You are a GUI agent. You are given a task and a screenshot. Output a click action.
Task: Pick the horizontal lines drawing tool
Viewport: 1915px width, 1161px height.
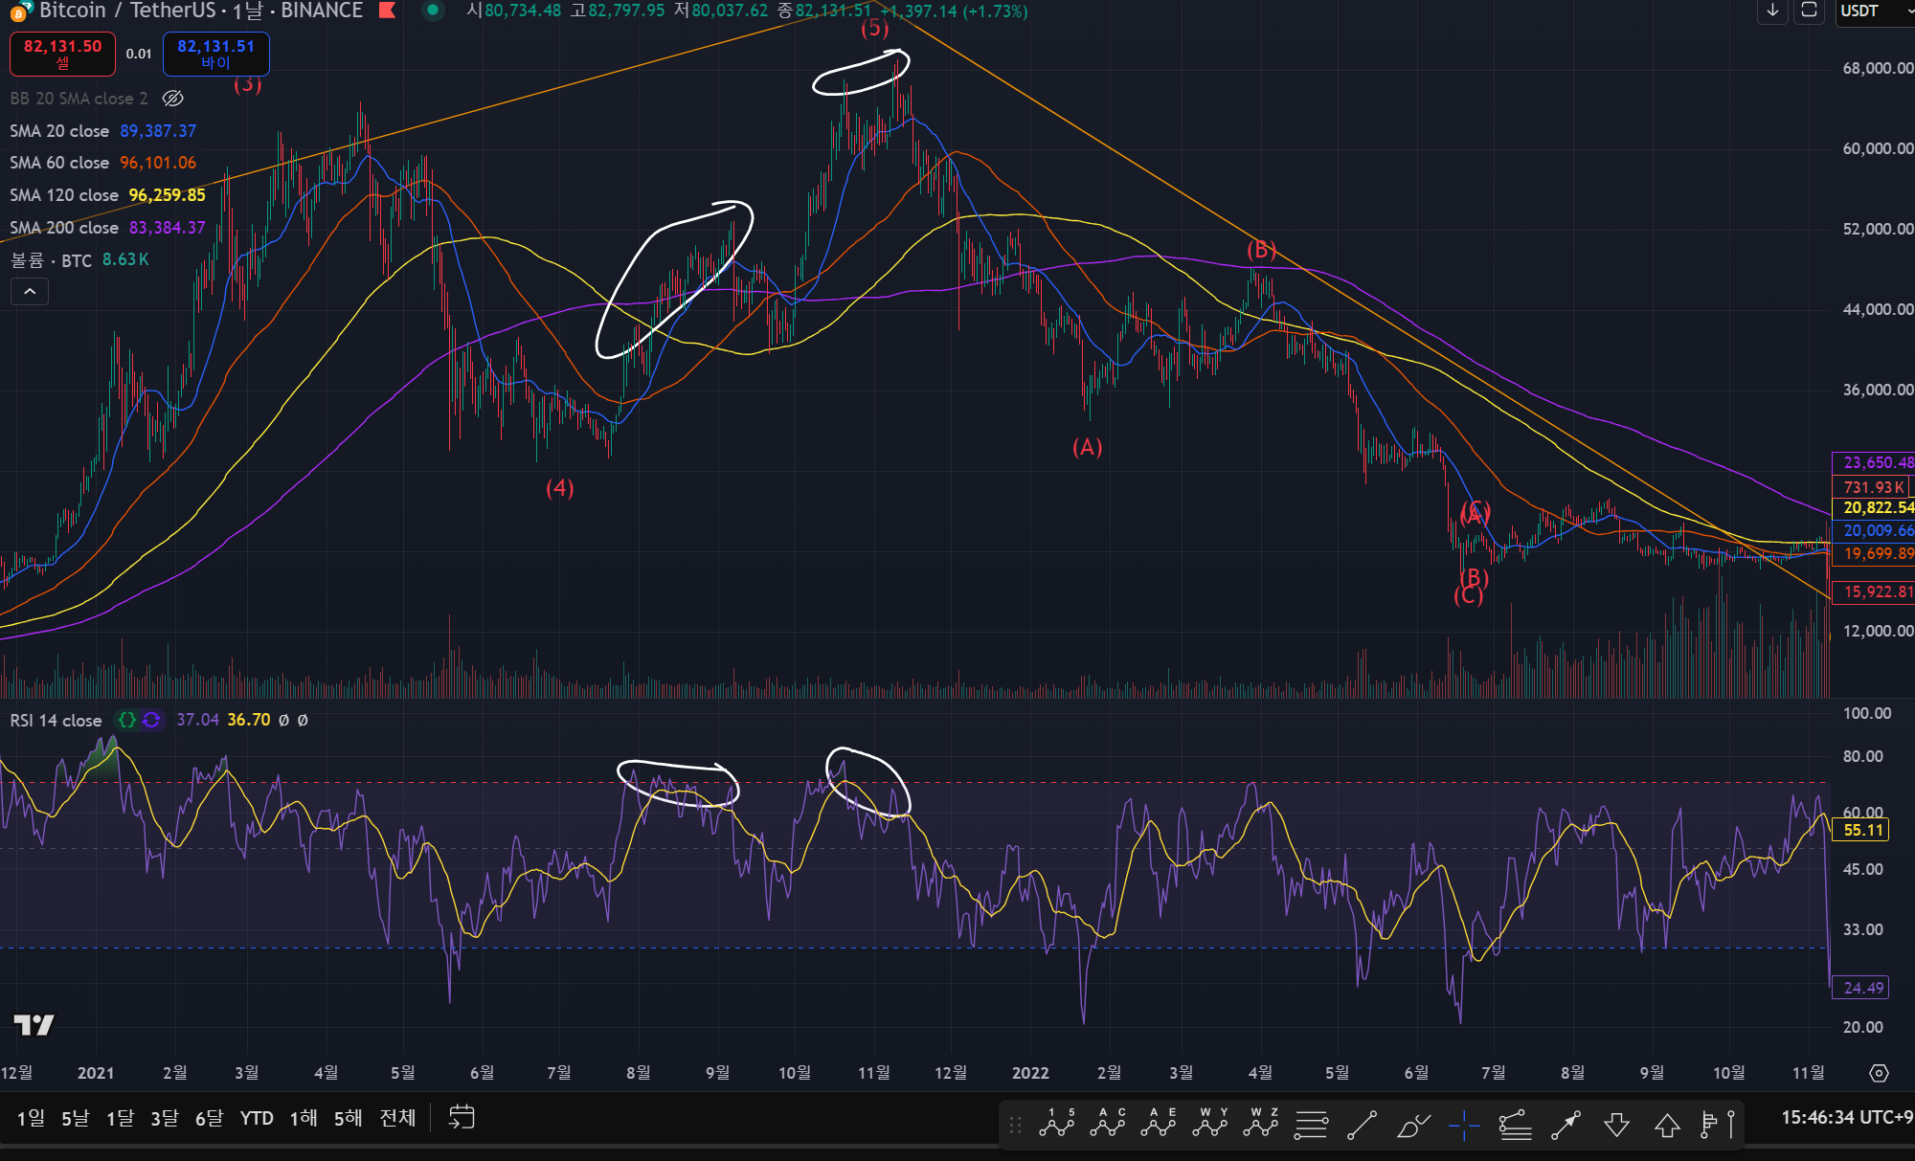click(x=1311, y=1125)
